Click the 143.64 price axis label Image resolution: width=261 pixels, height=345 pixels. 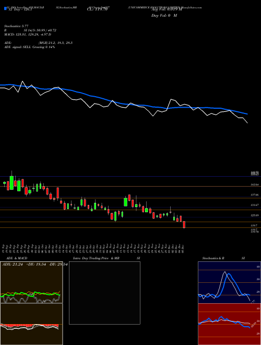(254, 185)
